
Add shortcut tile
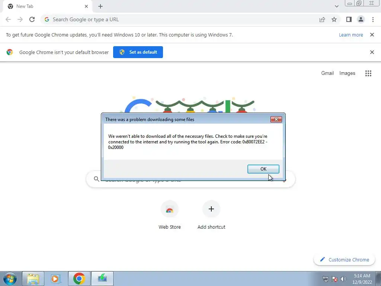point(211,215)
